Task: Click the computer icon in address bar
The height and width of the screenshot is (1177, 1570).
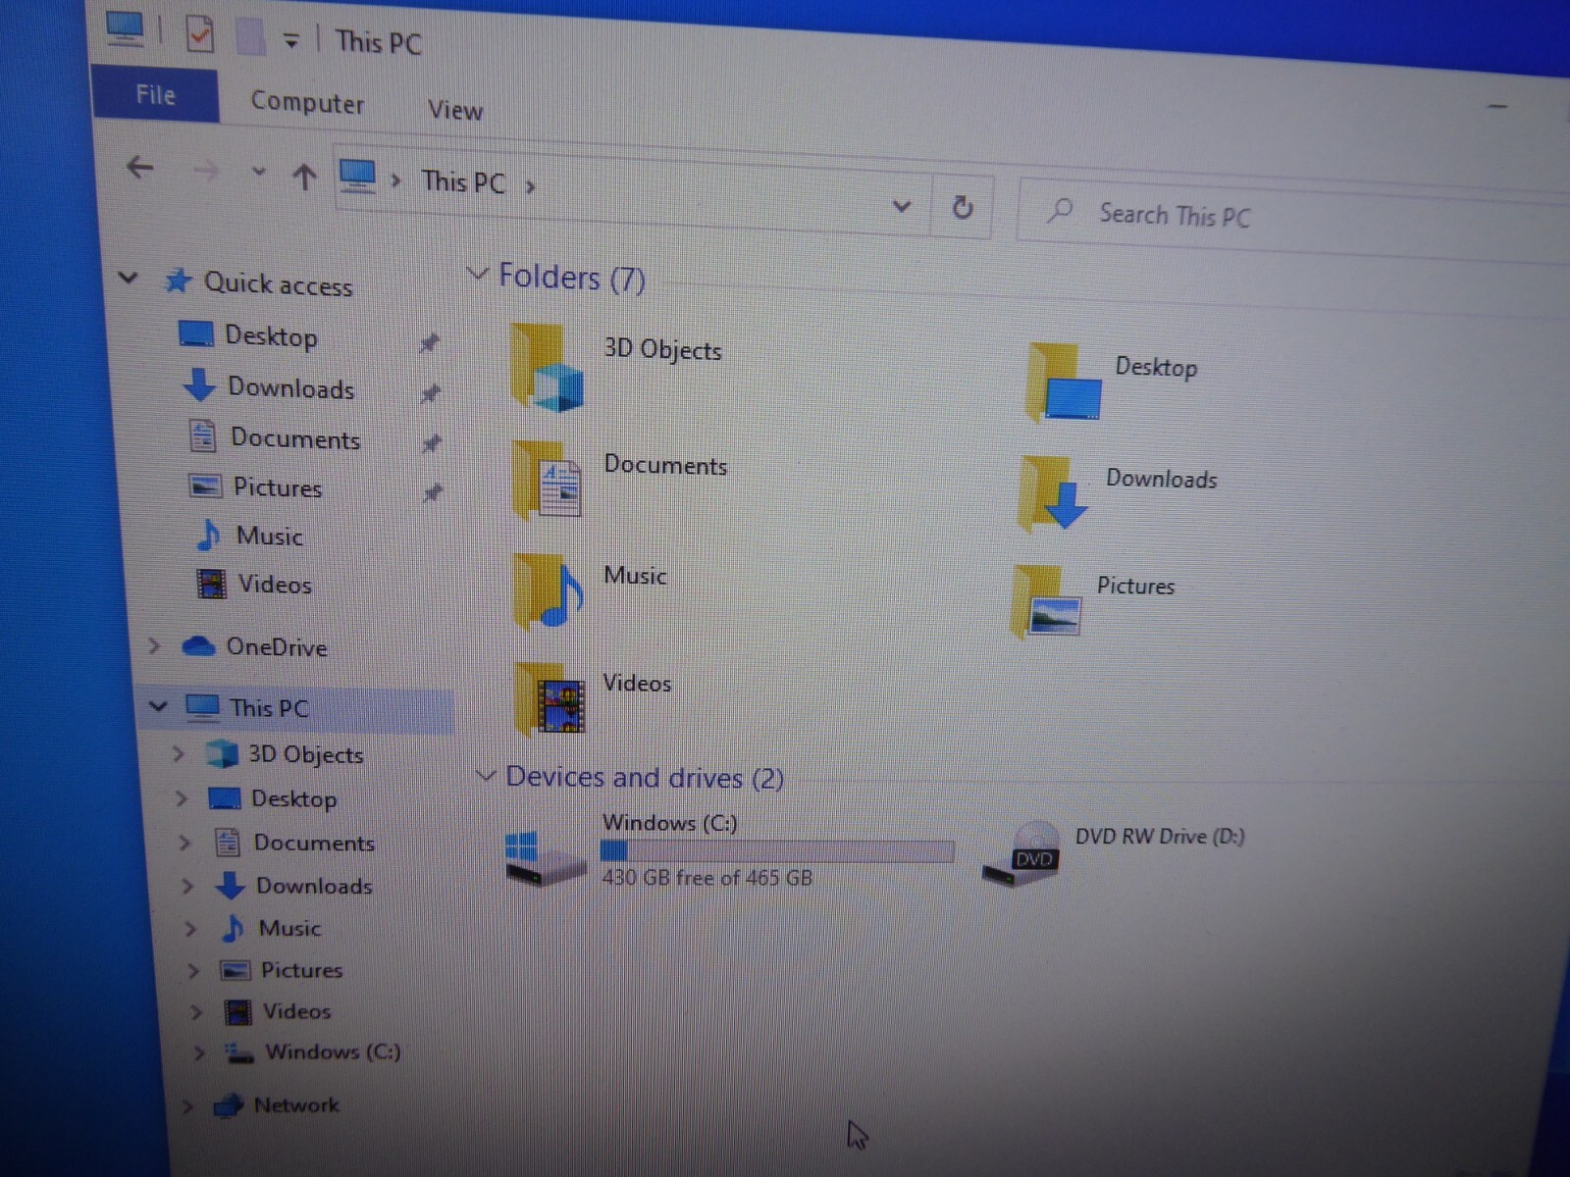Action: [357, 177]
